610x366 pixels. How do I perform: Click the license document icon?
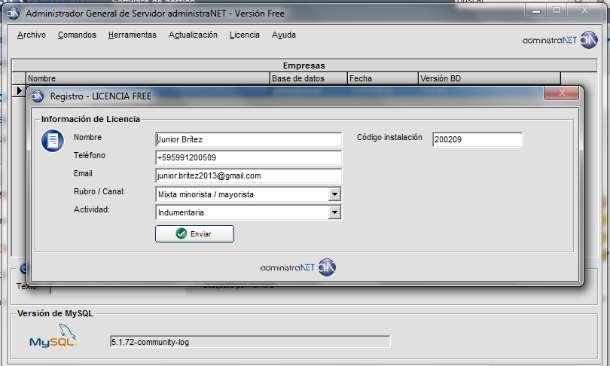pos(53,141)
